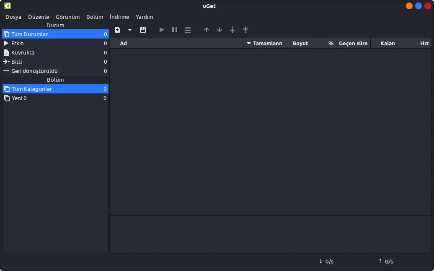Click the download properties list icon
The image size is (434, 271).
pos(188,30)
